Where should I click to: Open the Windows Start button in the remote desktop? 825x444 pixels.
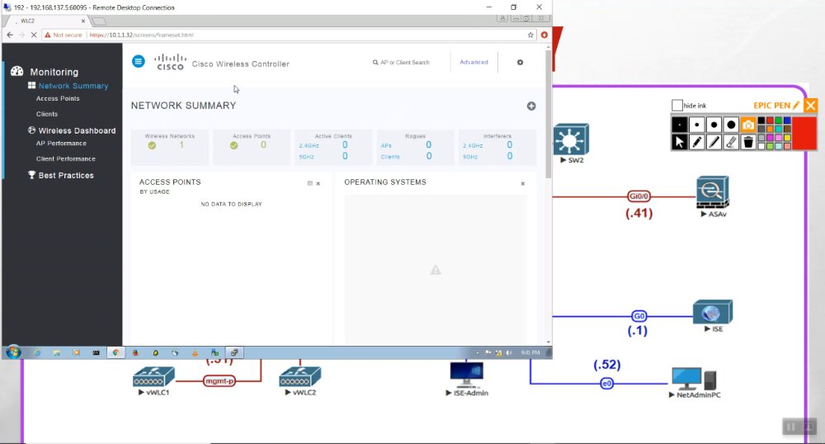click(13, 352)
